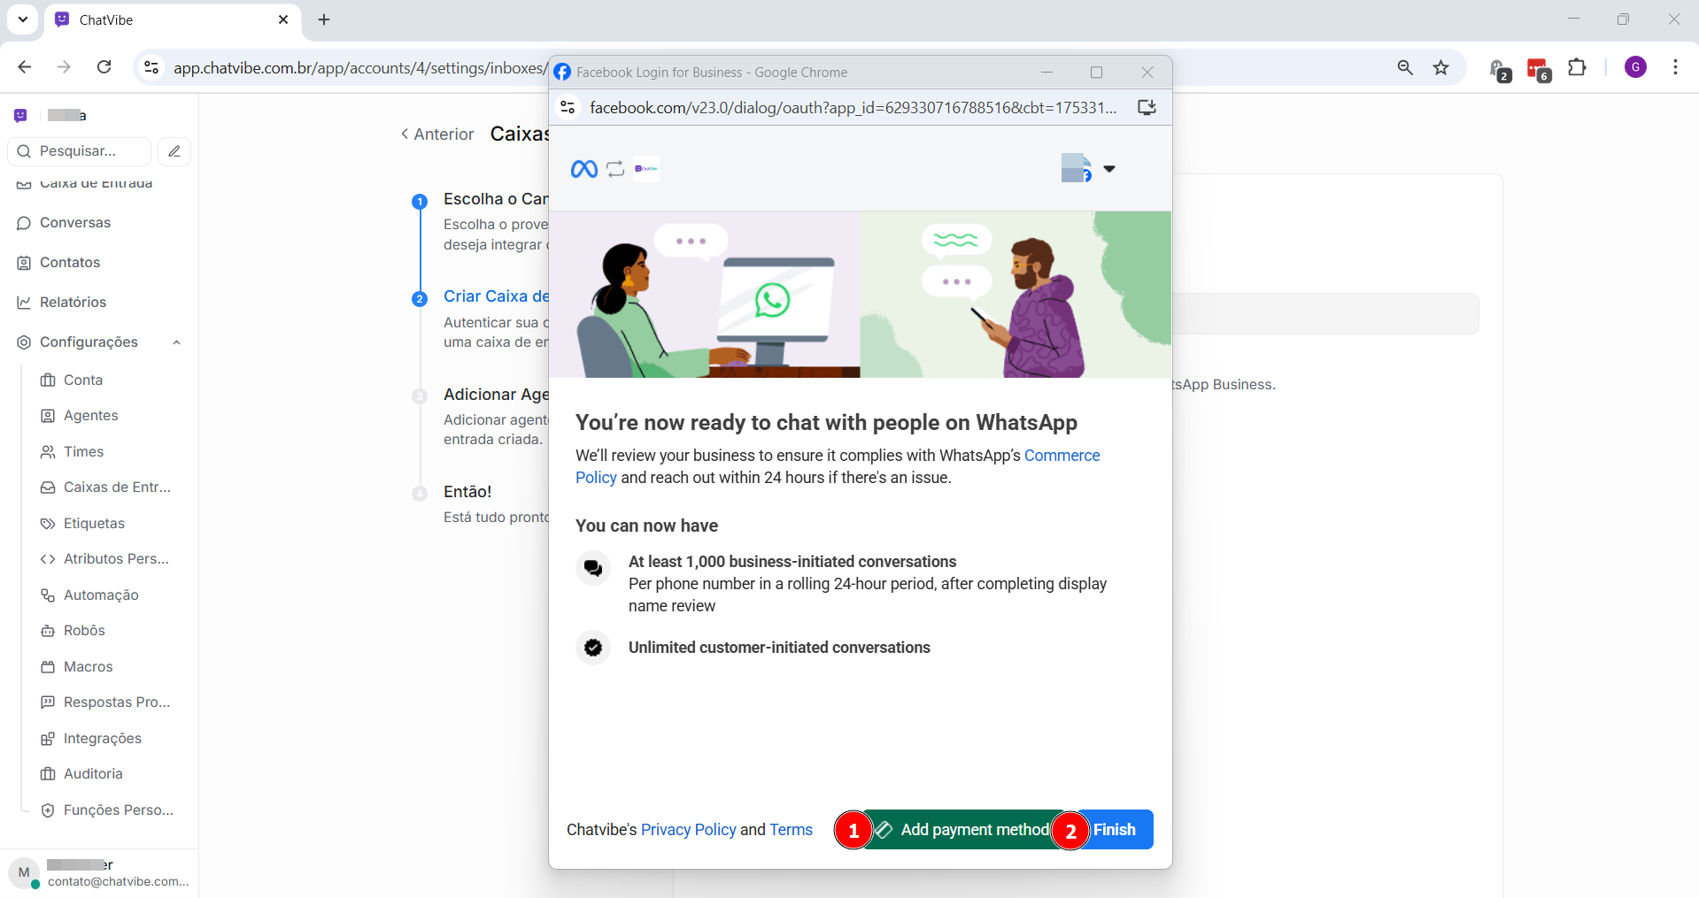This screenshot has width=1699, height=898.
Task: Click the Pesquisar search field
Action: point(80,151)
